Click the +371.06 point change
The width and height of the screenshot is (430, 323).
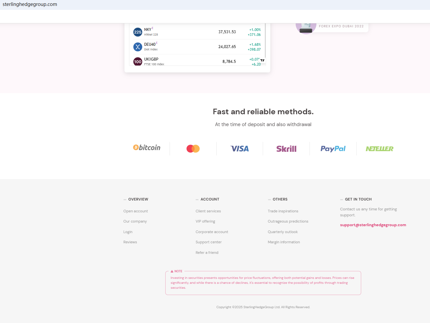(254, 35)
